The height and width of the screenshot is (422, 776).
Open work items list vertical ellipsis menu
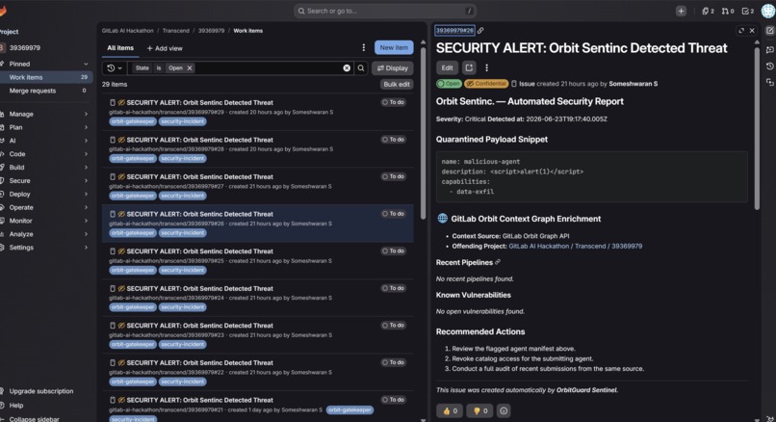(x=364, y=47)
